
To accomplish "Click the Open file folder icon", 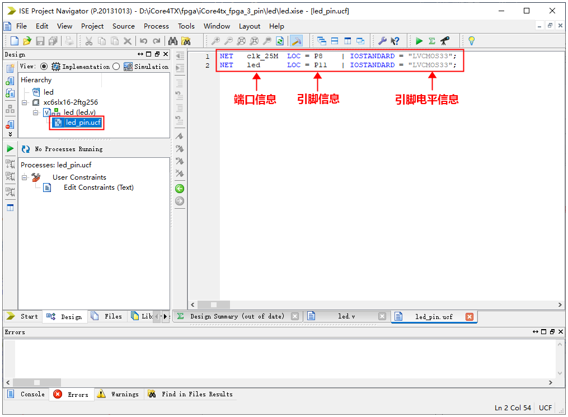I will coord(27,41).
